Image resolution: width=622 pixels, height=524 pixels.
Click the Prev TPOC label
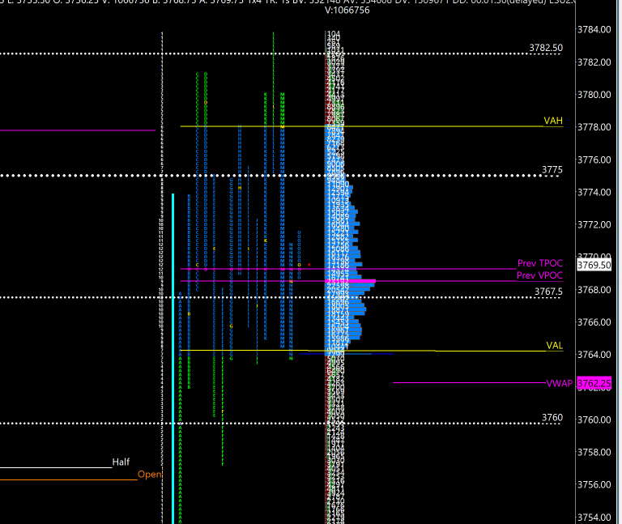point(540,263)
